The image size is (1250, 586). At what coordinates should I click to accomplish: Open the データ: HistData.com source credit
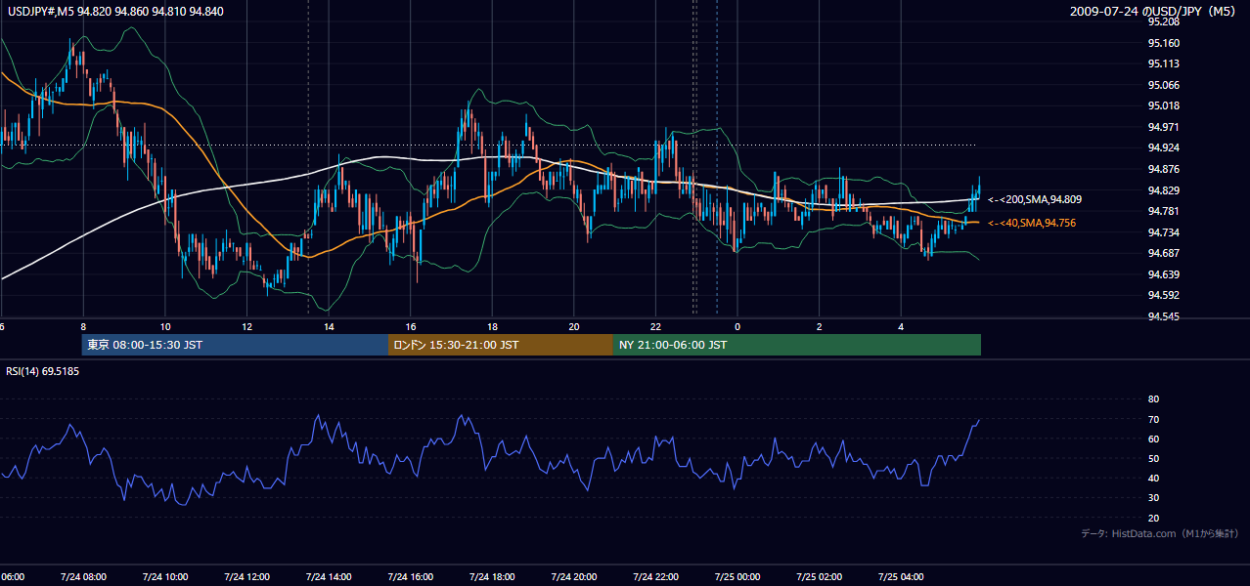point(1159,533)
